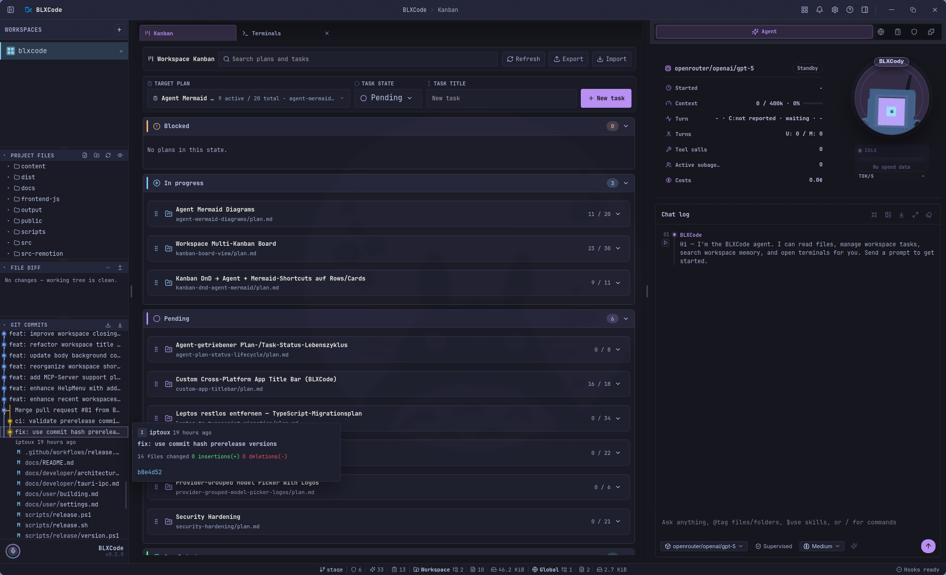Open the grid layout icon in title bar
This screenshot has height=575, width=946.
click(804, 10)
